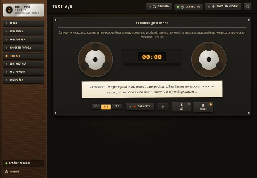This screenshot has width=257, height=178.
Task: Switch to B После processed sound
Action: [203, 107]
